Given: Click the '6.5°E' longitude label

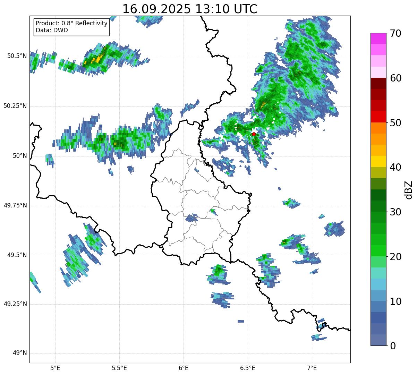Looking at the screenshot, I should coord(248,368).
